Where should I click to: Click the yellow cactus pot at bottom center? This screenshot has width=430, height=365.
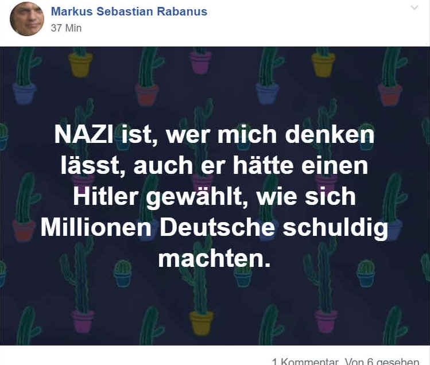coord(202,323)
